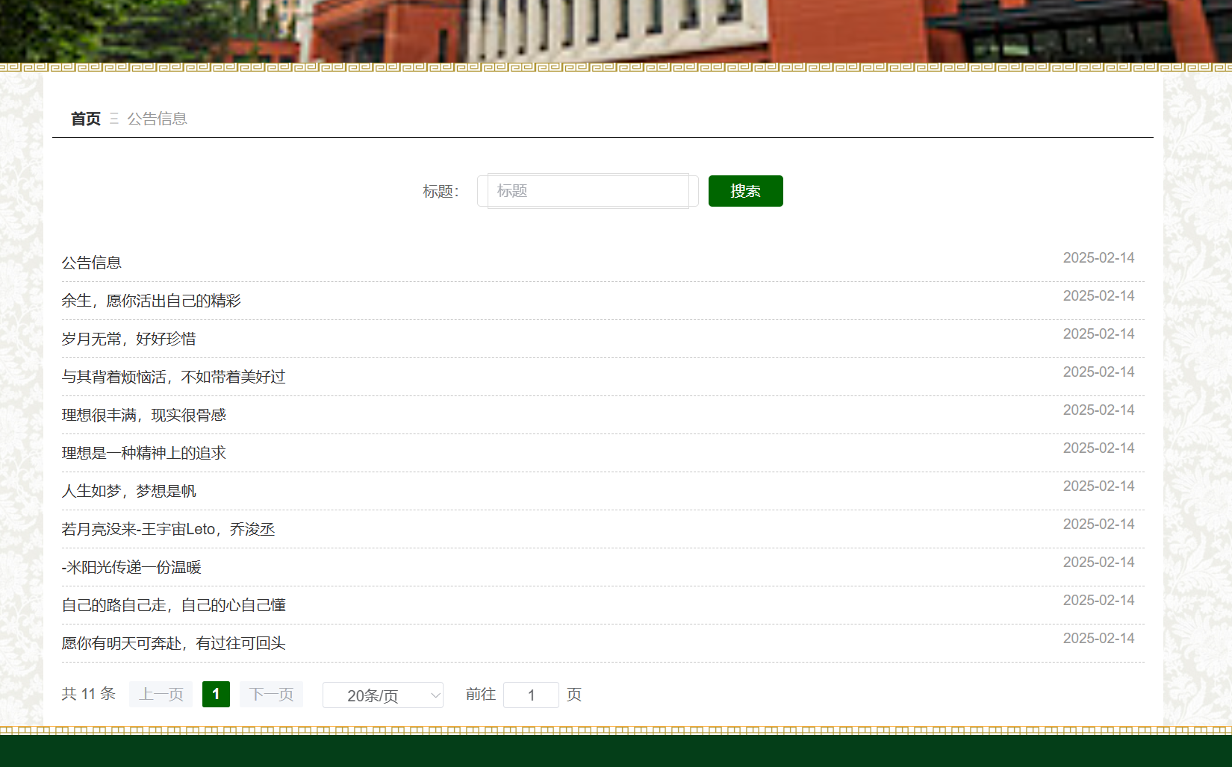Click the green 搜索 search button
Image resolution: width=1232 pixels, height=767 pixels.
(745, 191)
